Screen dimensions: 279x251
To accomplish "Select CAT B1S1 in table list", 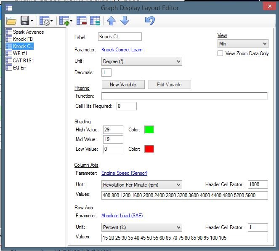I will click(x=23, y=61).
